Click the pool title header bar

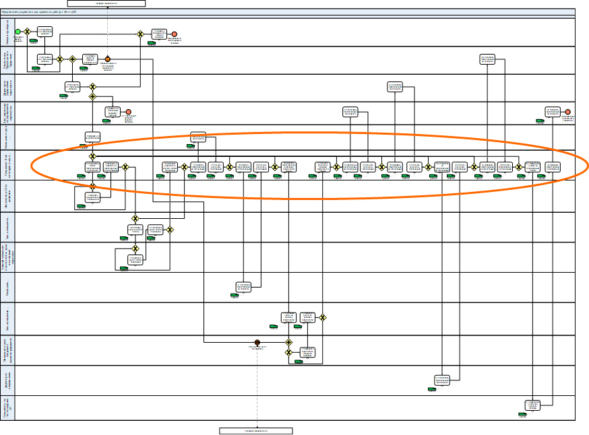coord(288,13)
